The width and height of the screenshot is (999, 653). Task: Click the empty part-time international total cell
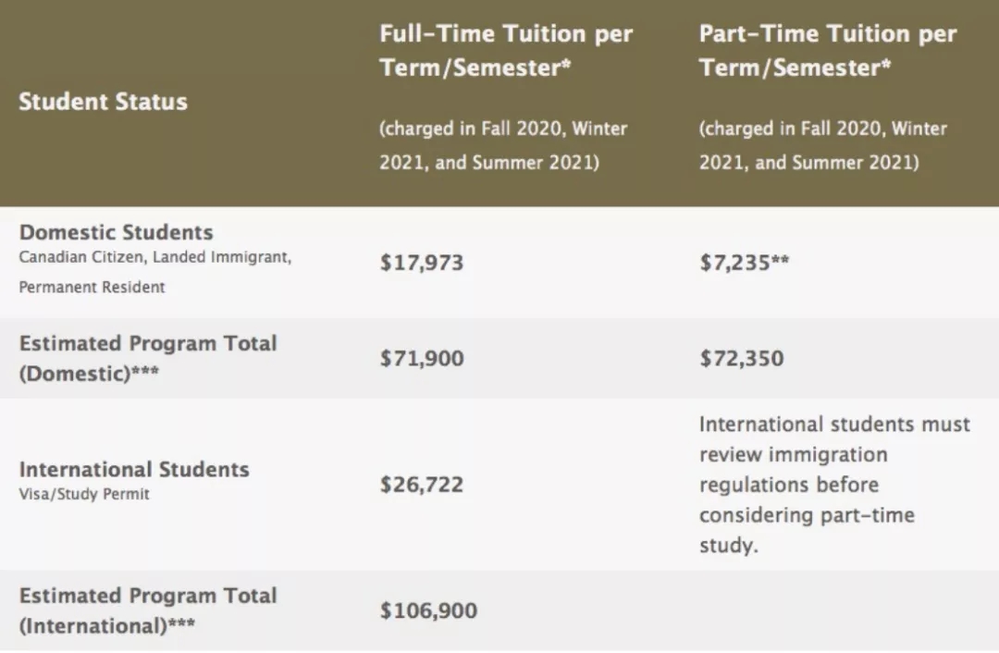tap(832, 610)
